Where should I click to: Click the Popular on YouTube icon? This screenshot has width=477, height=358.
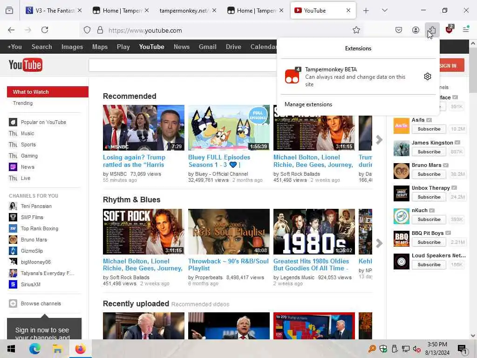(13, 122)
